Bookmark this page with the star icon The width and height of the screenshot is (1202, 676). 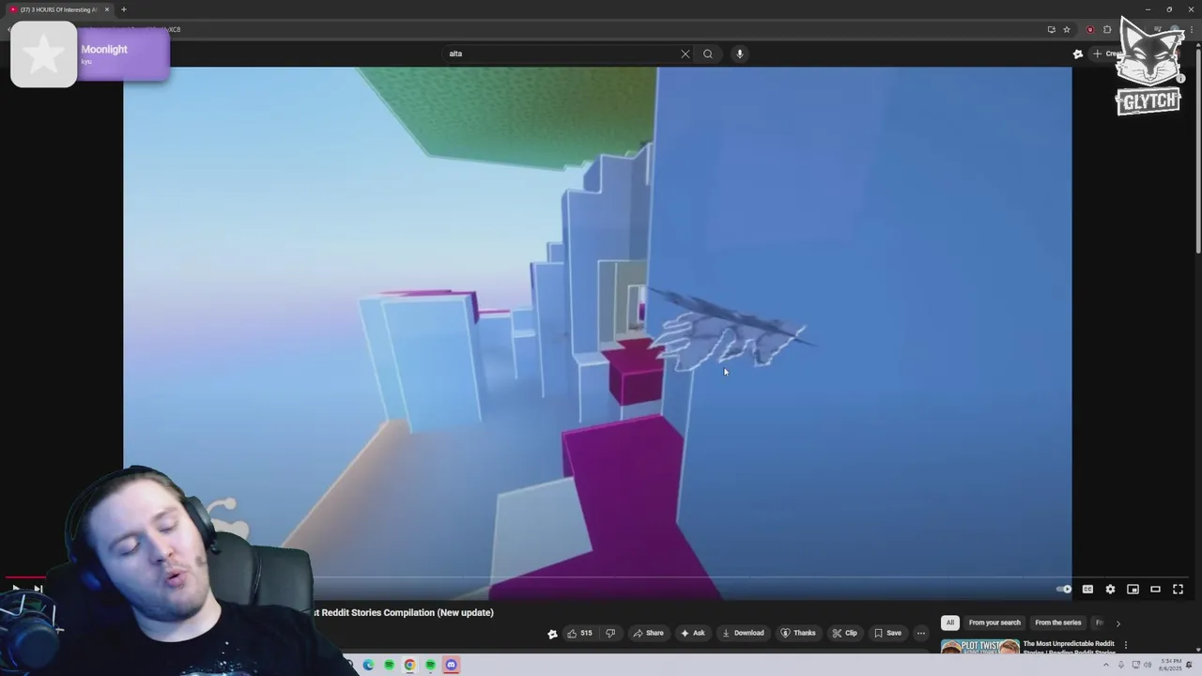[x=1067, y=29]
